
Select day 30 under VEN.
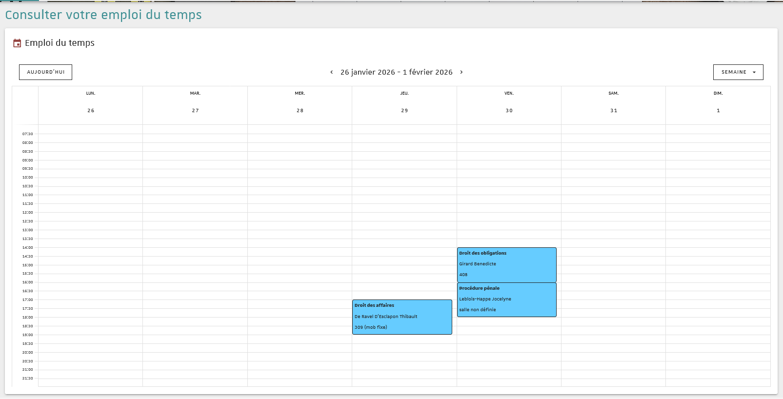click(x=509, y=111)
